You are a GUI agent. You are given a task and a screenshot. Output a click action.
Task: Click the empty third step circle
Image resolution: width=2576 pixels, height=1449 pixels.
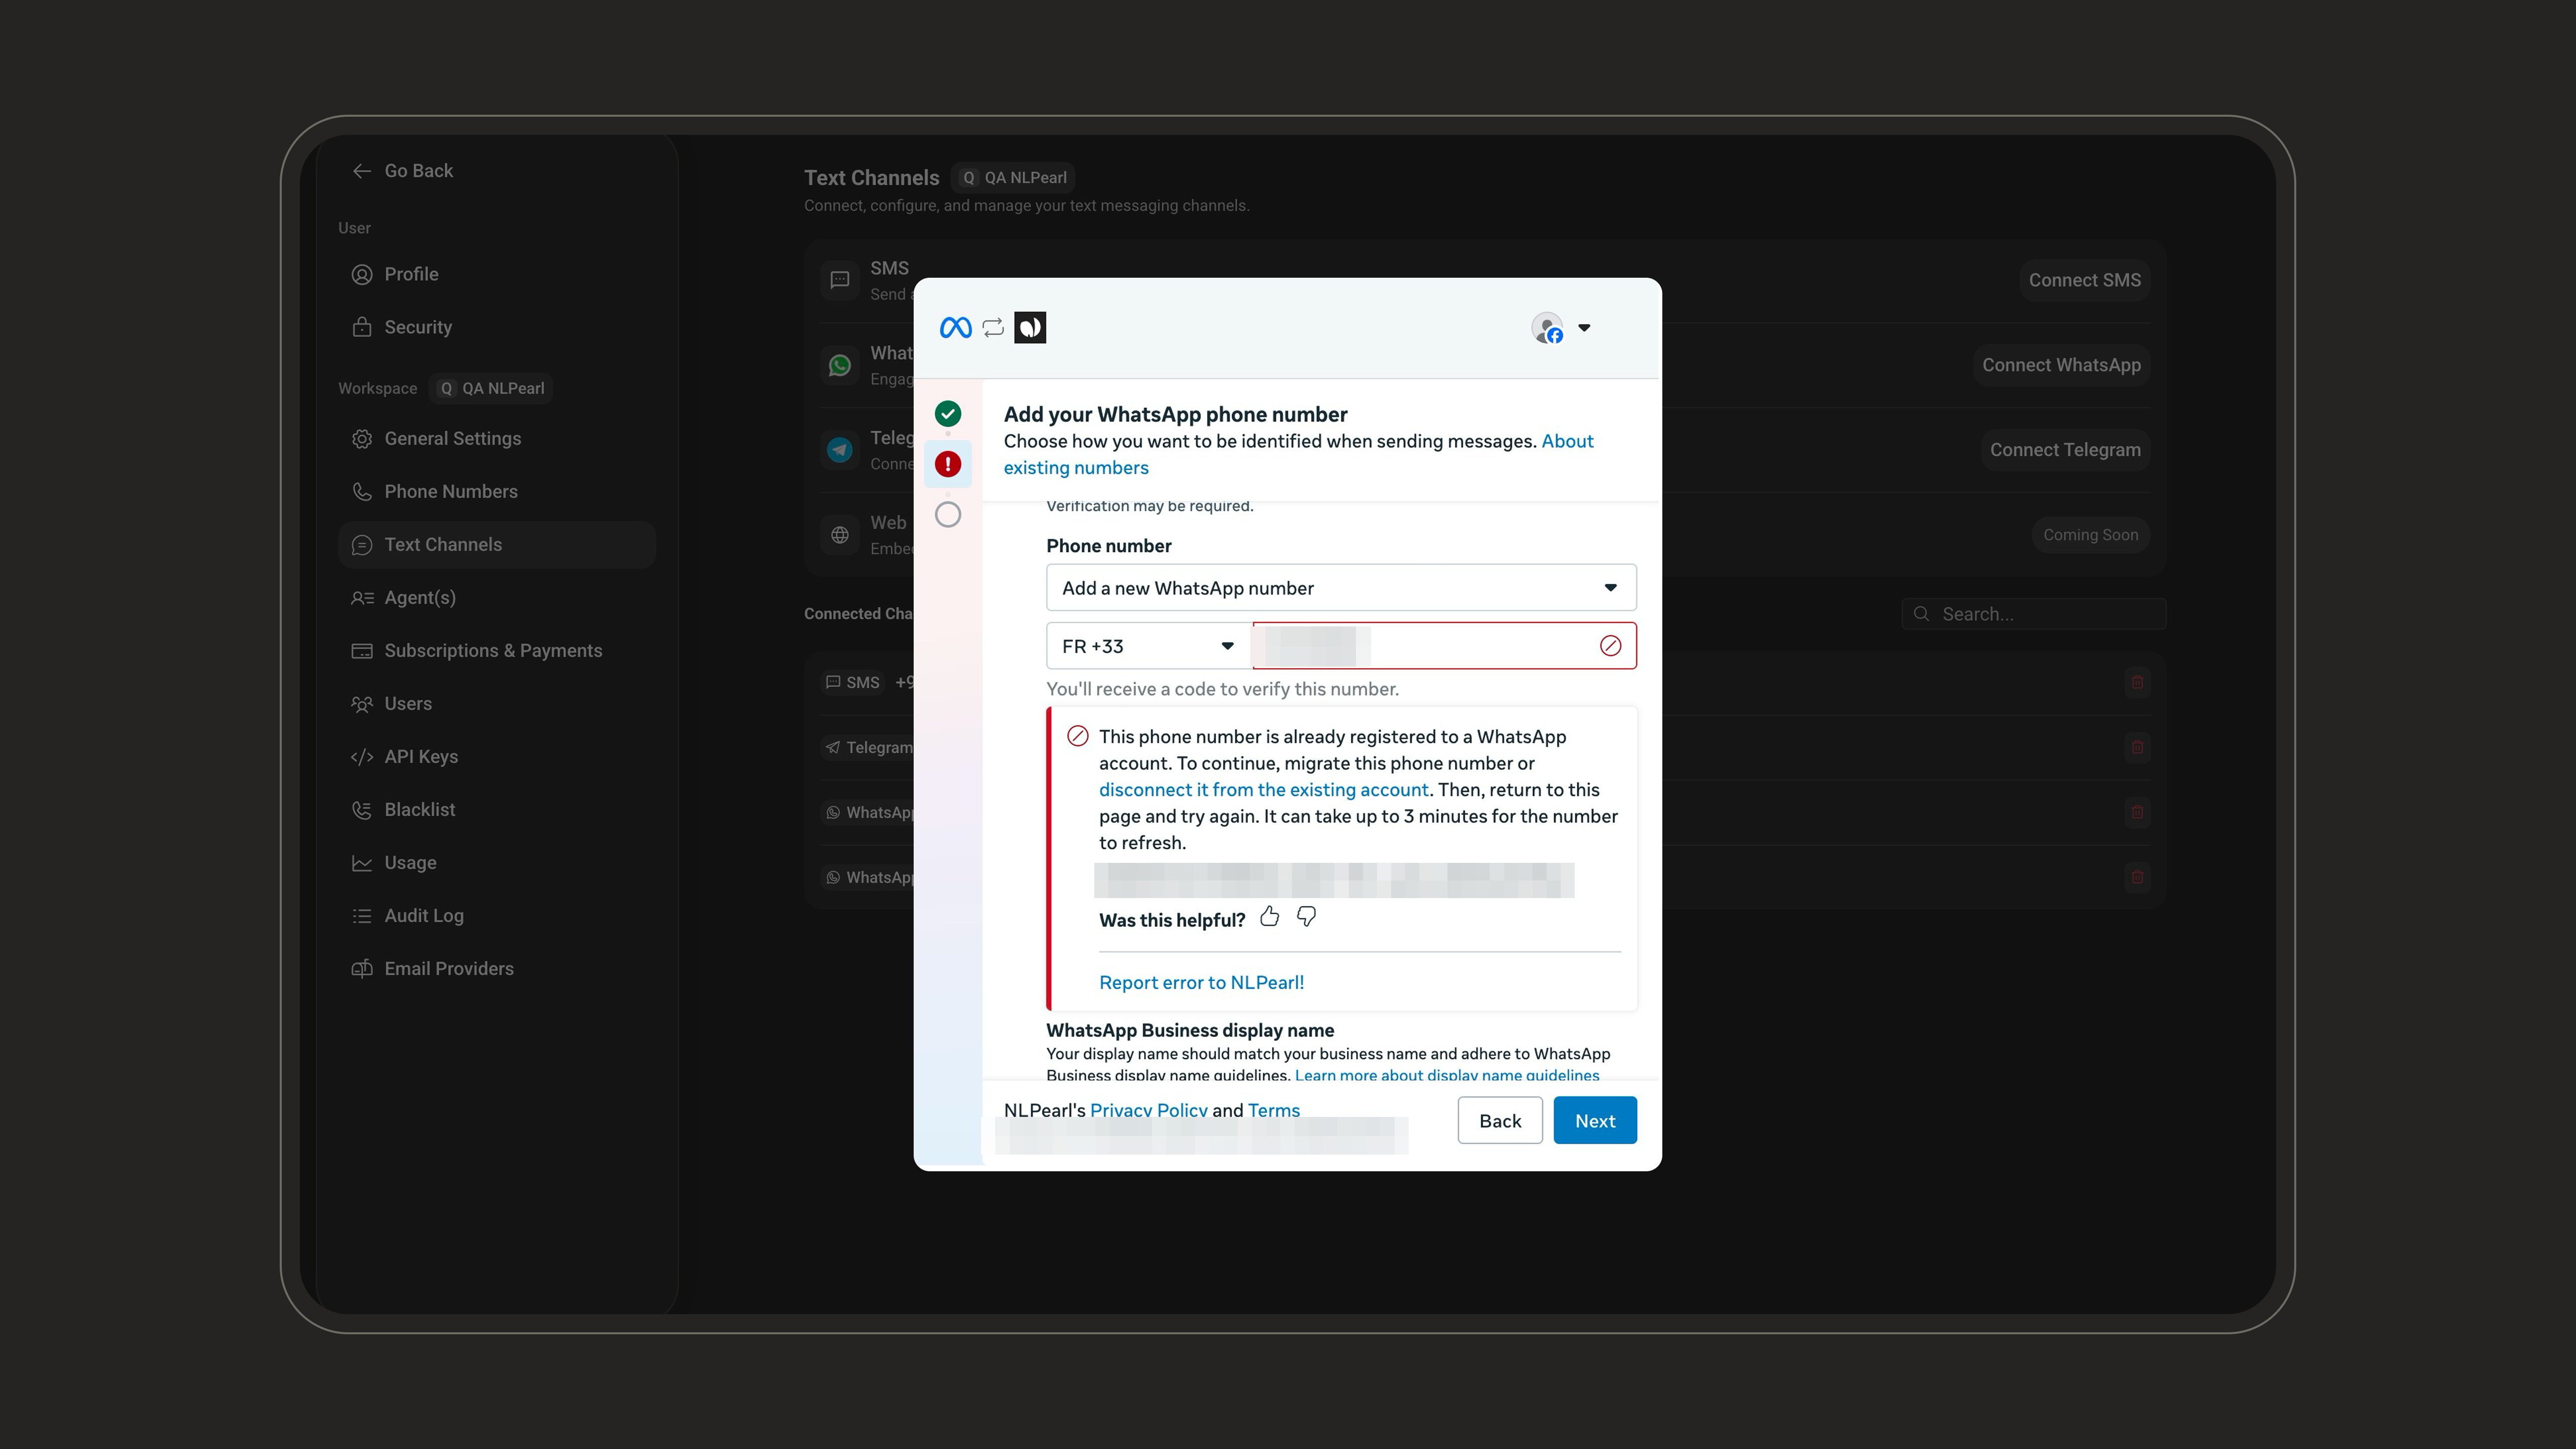(x=948, y=515)
